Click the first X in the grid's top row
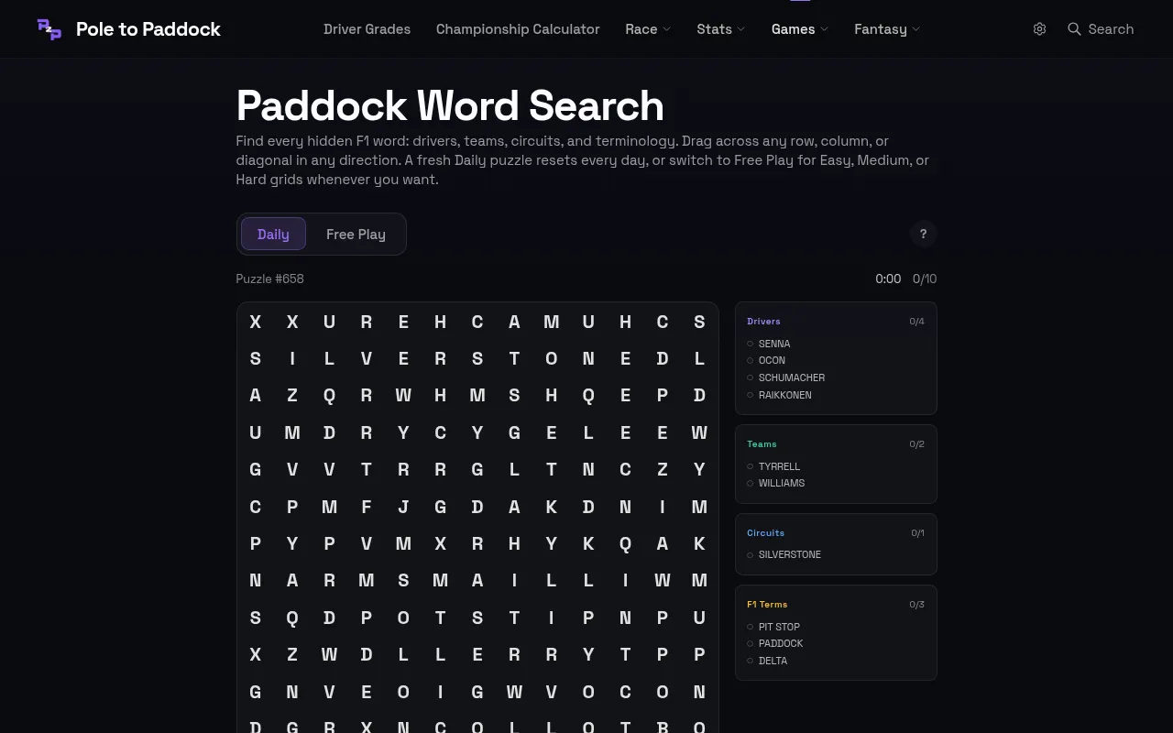The image size is (1173, 733). [256, 322]
